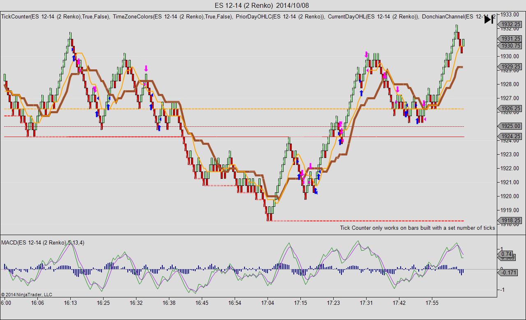Click the 17:04 time axis label

(x=268, y=303)
